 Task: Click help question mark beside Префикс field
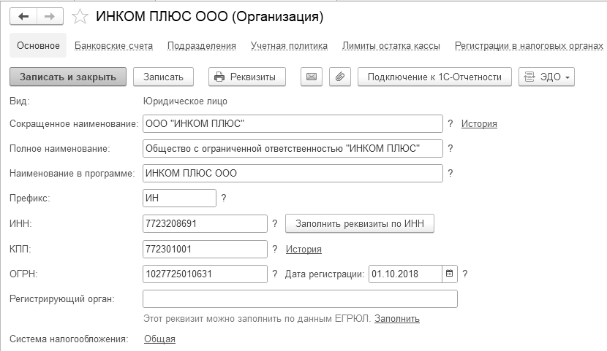tap(224, 198)
